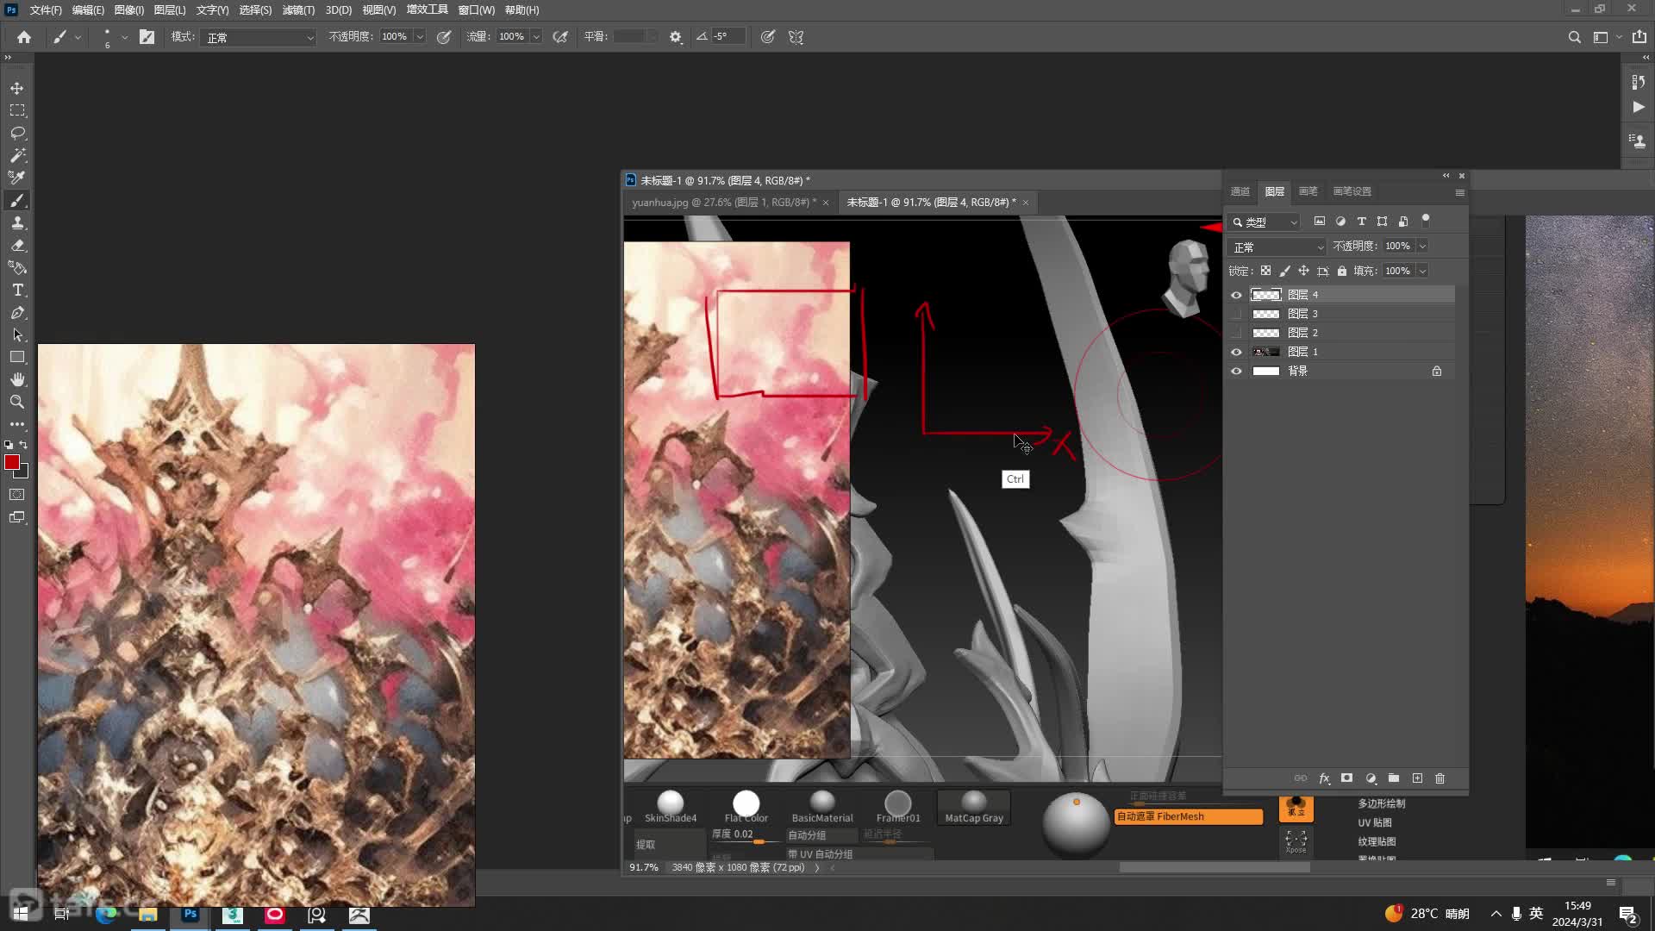This screenshot has width=1655, height=931.
Task: Open the 文件(F) menu
Action: click(x=46, y=10)
